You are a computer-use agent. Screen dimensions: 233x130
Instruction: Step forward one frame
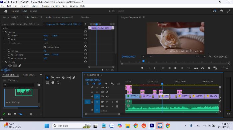pyautogui.click(x=182, y=68)
